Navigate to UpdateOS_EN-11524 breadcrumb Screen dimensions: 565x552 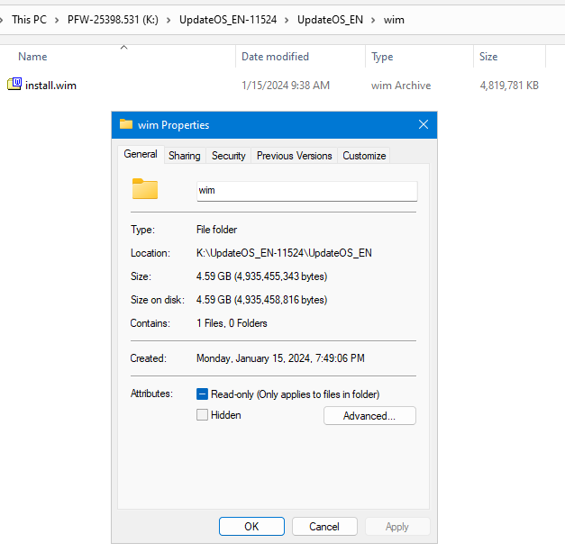[x=228, y=20]
